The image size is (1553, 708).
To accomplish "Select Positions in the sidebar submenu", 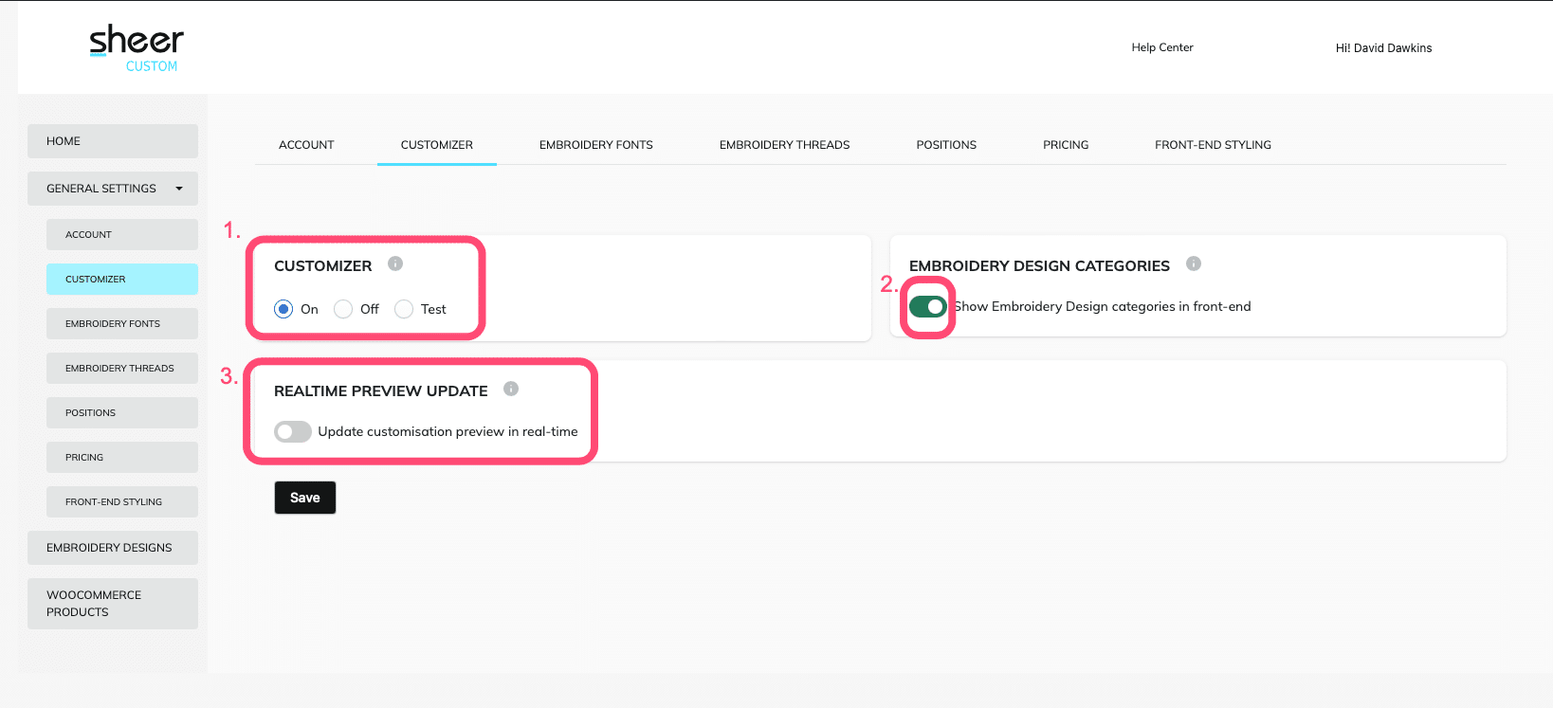I will coord(122,413).
